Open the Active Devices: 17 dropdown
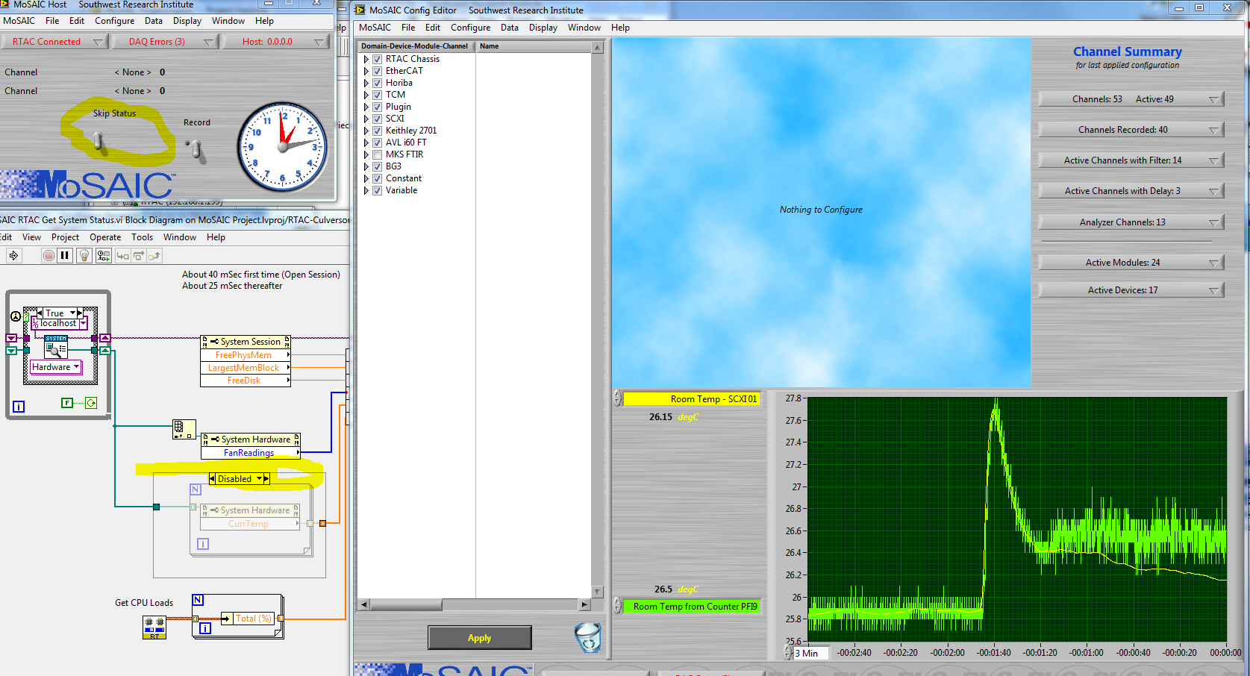 point(1131,290)
